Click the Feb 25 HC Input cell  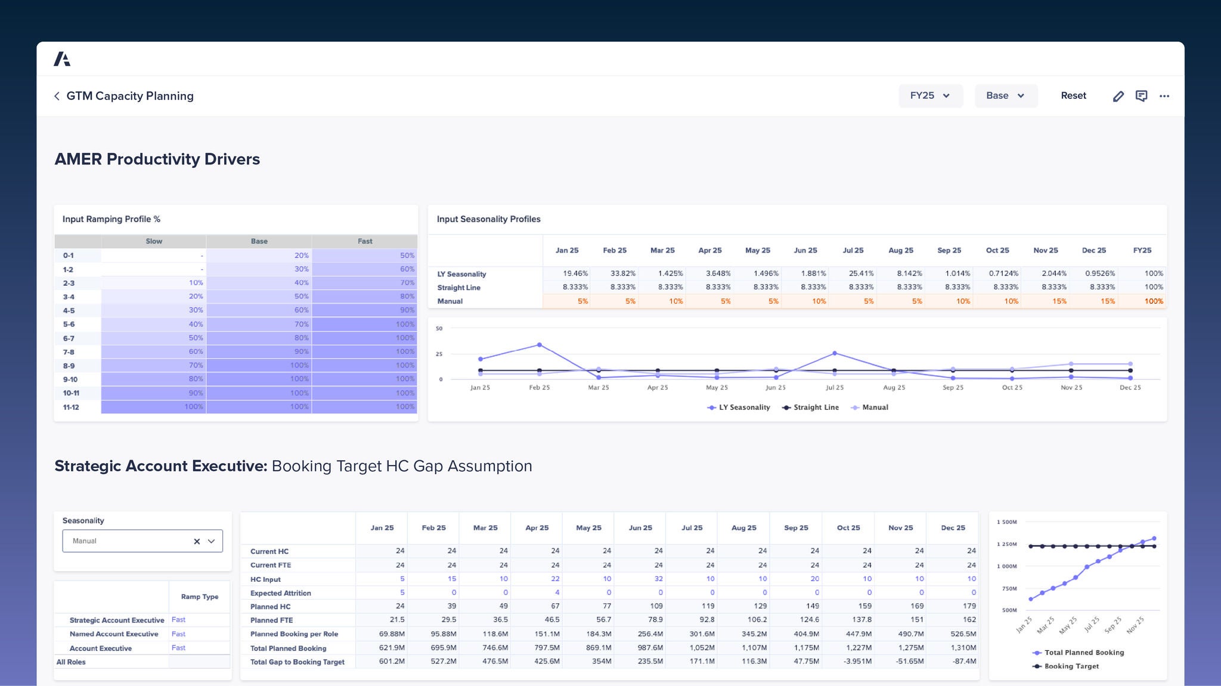point(433,579)
